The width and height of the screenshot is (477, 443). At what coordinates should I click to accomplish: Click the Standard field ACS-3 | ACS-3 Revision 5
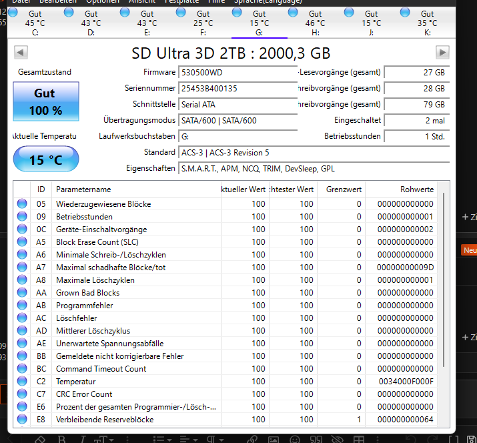[x=314, y=152]
